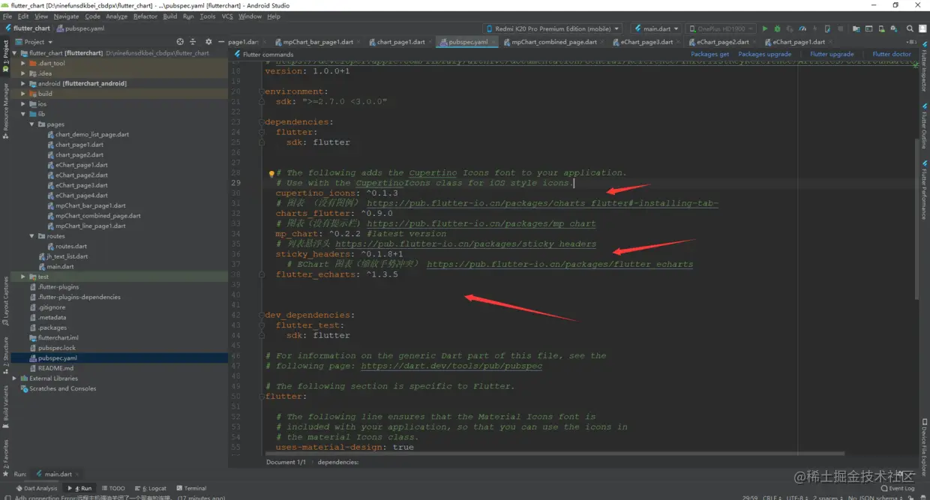Collapse the pages folder in tree
Screen dimensions: 930x500
[32, 124]
